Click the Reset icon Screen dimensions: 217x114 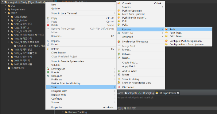(x=119, y=58)
